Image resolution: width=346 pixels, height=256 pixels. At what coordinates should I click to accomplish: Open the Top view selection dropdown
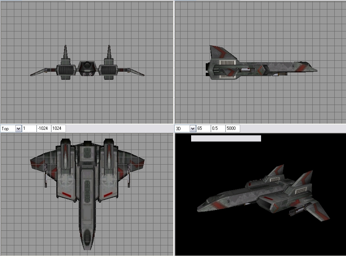tap(18, 129)
